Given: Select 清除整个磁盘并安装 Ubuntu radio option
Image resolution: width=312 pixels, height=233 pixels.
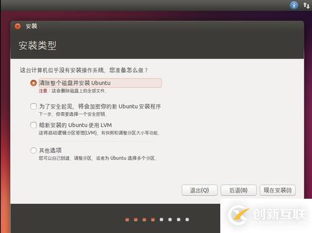Looking at the screenshot, I should point(33,83).
